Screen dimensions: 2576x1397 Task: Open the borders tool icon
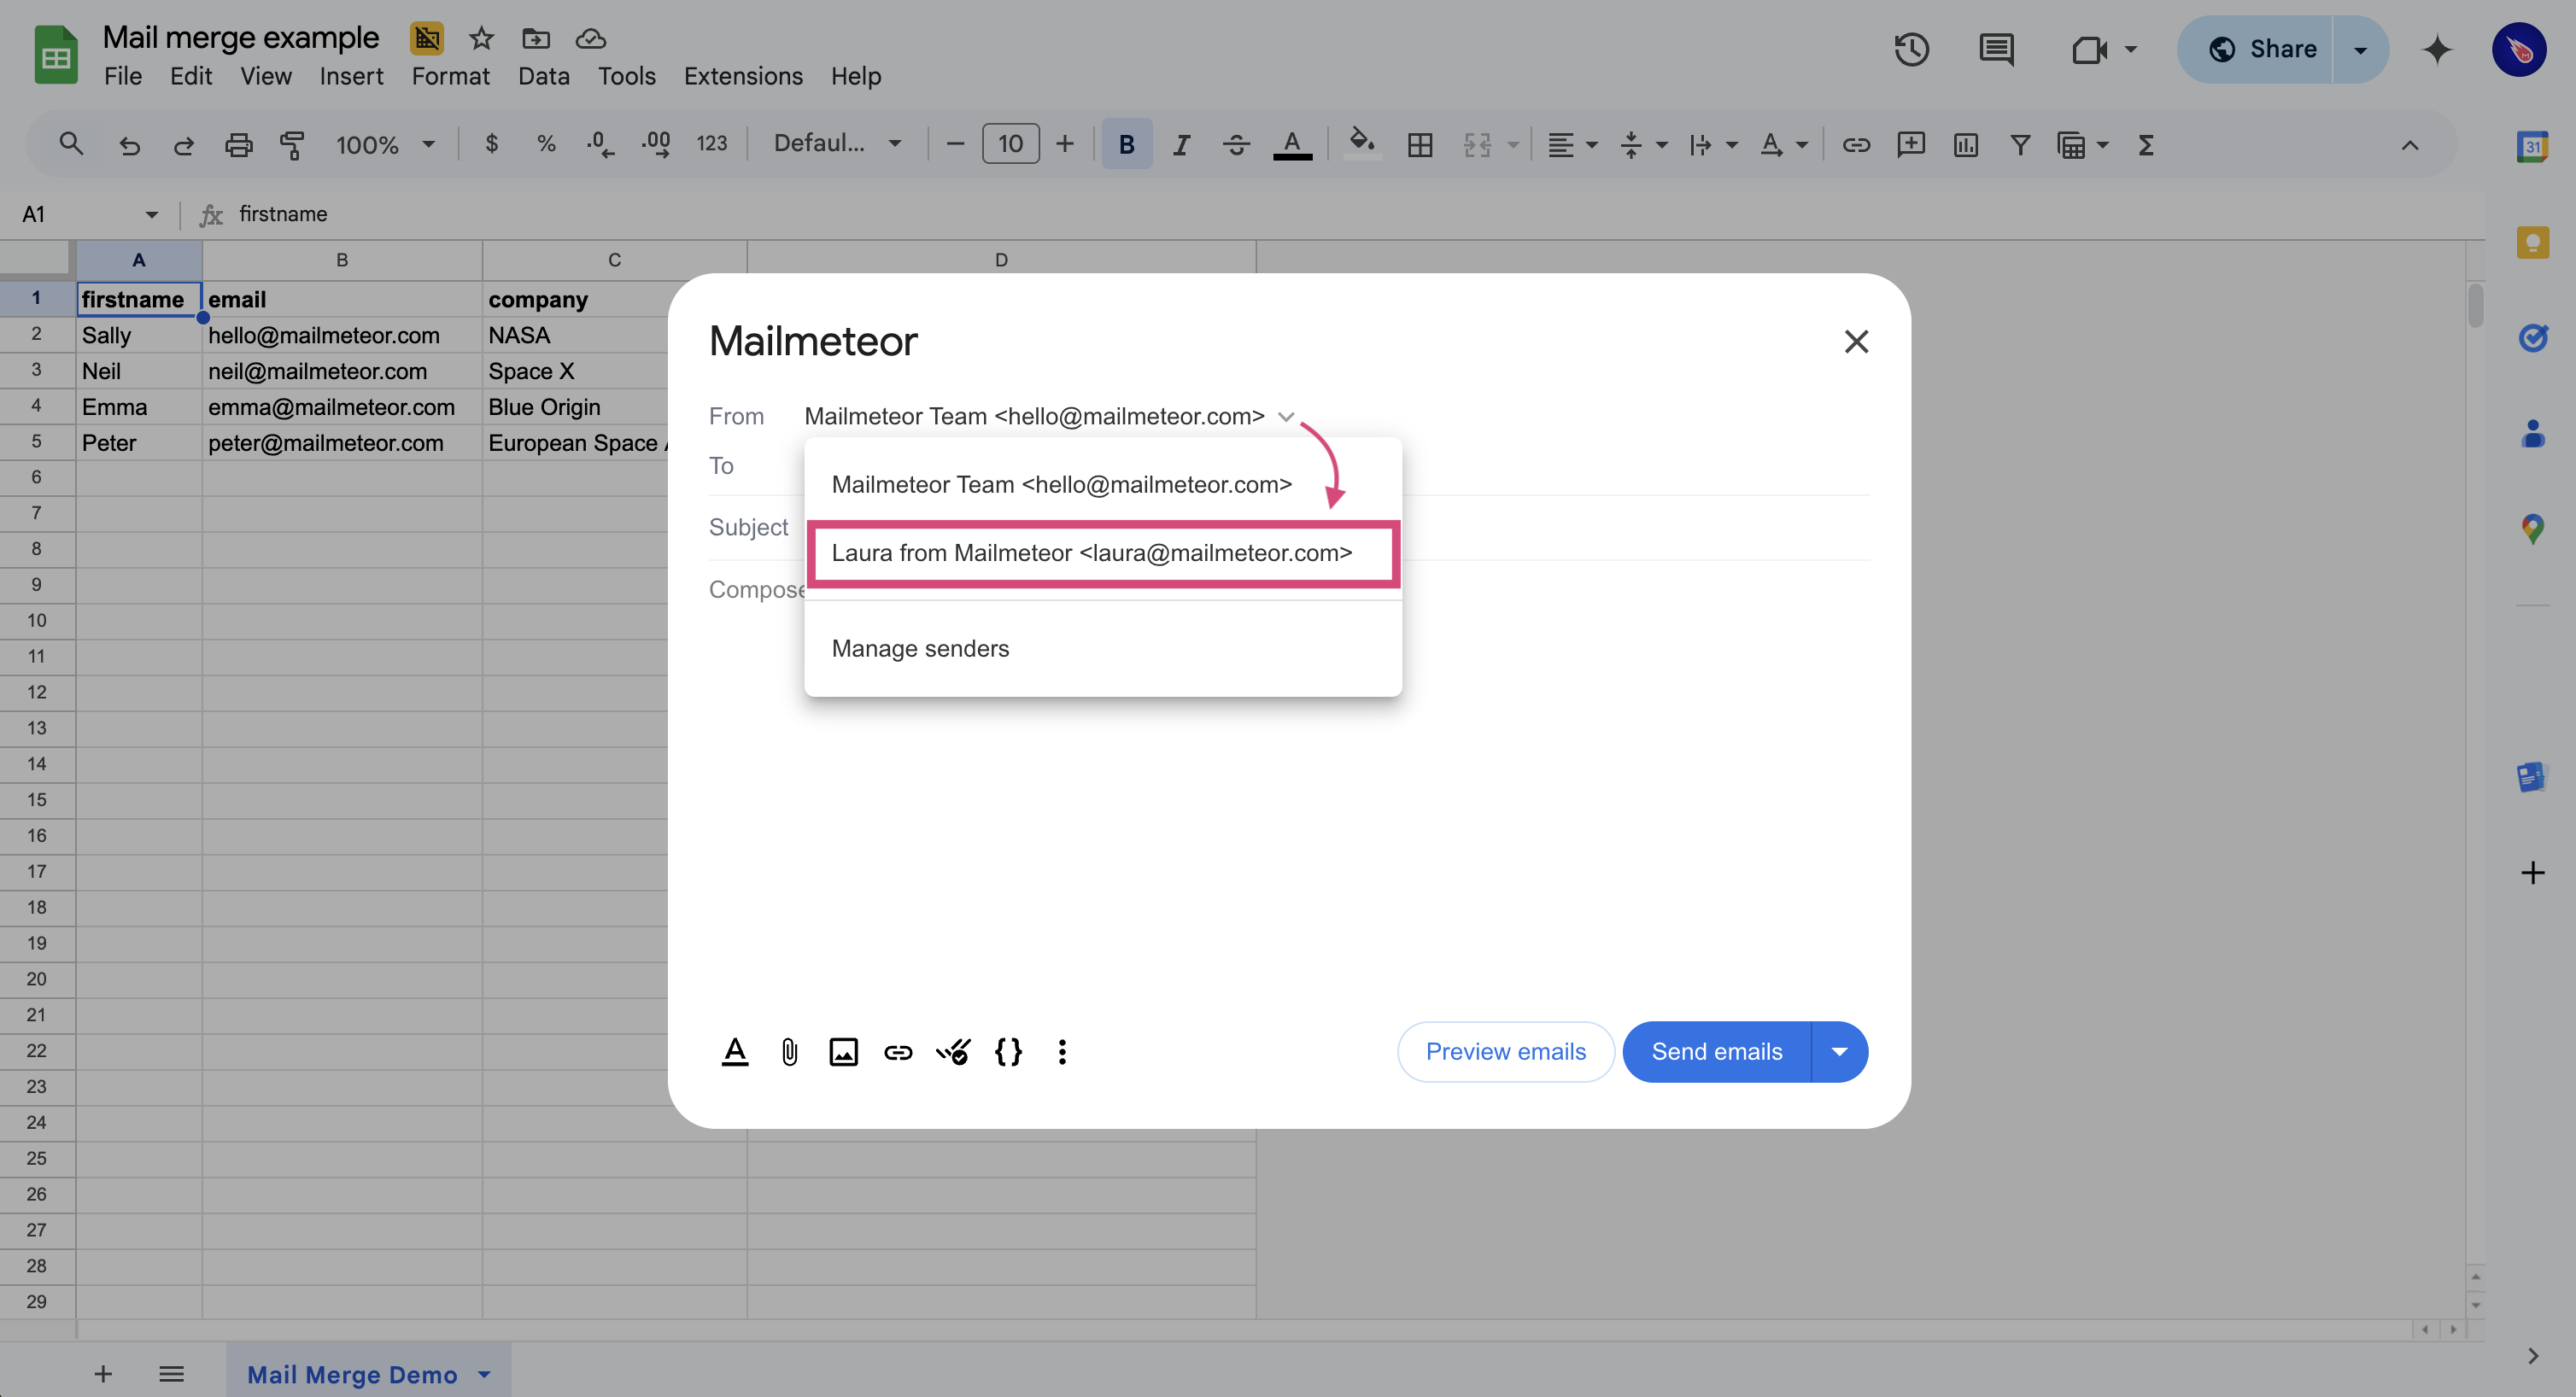point(1420,145)
